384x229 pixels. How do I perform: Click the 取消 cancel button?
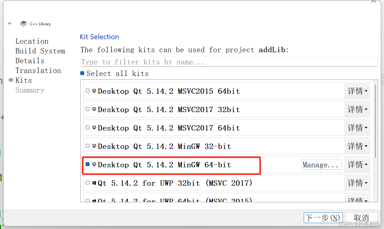click(x=361, y=218)
